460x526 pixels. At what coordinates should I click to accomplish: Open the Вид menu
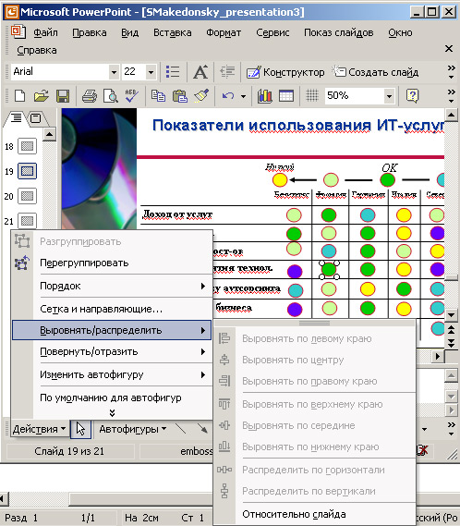point(129,33)
